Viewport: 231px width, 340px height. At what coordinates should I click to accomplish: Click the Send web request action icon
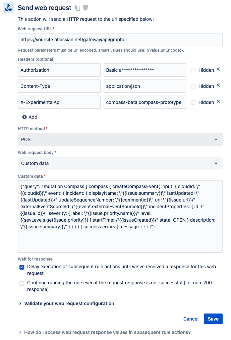point(8,7)
